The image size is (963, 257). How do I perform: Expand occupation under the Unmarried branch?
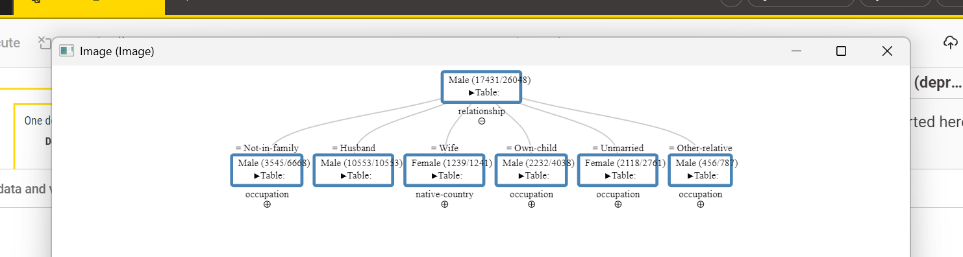pos(618,204)
